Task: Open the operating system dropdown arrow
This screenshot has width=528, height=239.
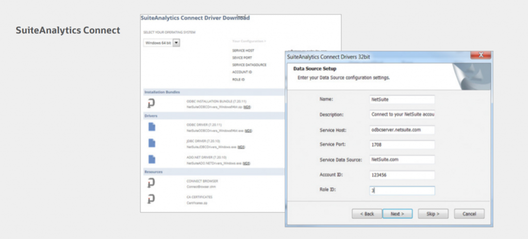Action: click(177, 43)
